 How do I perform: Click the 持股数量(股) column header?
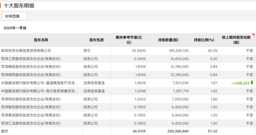coord(168,40)
